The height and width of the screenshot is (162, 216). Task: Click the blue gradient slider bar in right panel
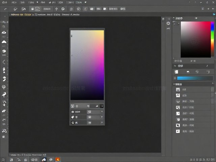(195, 78)
